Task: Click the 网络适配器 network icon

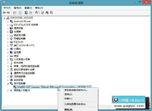Action: [x=11, y=76]
